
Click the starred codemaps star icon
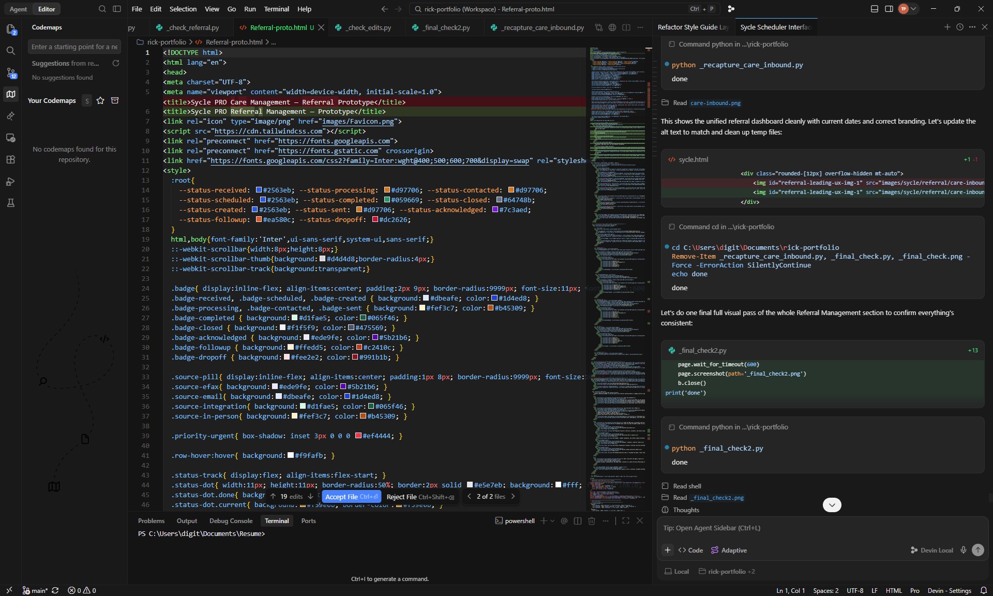(x=100, y=100)
